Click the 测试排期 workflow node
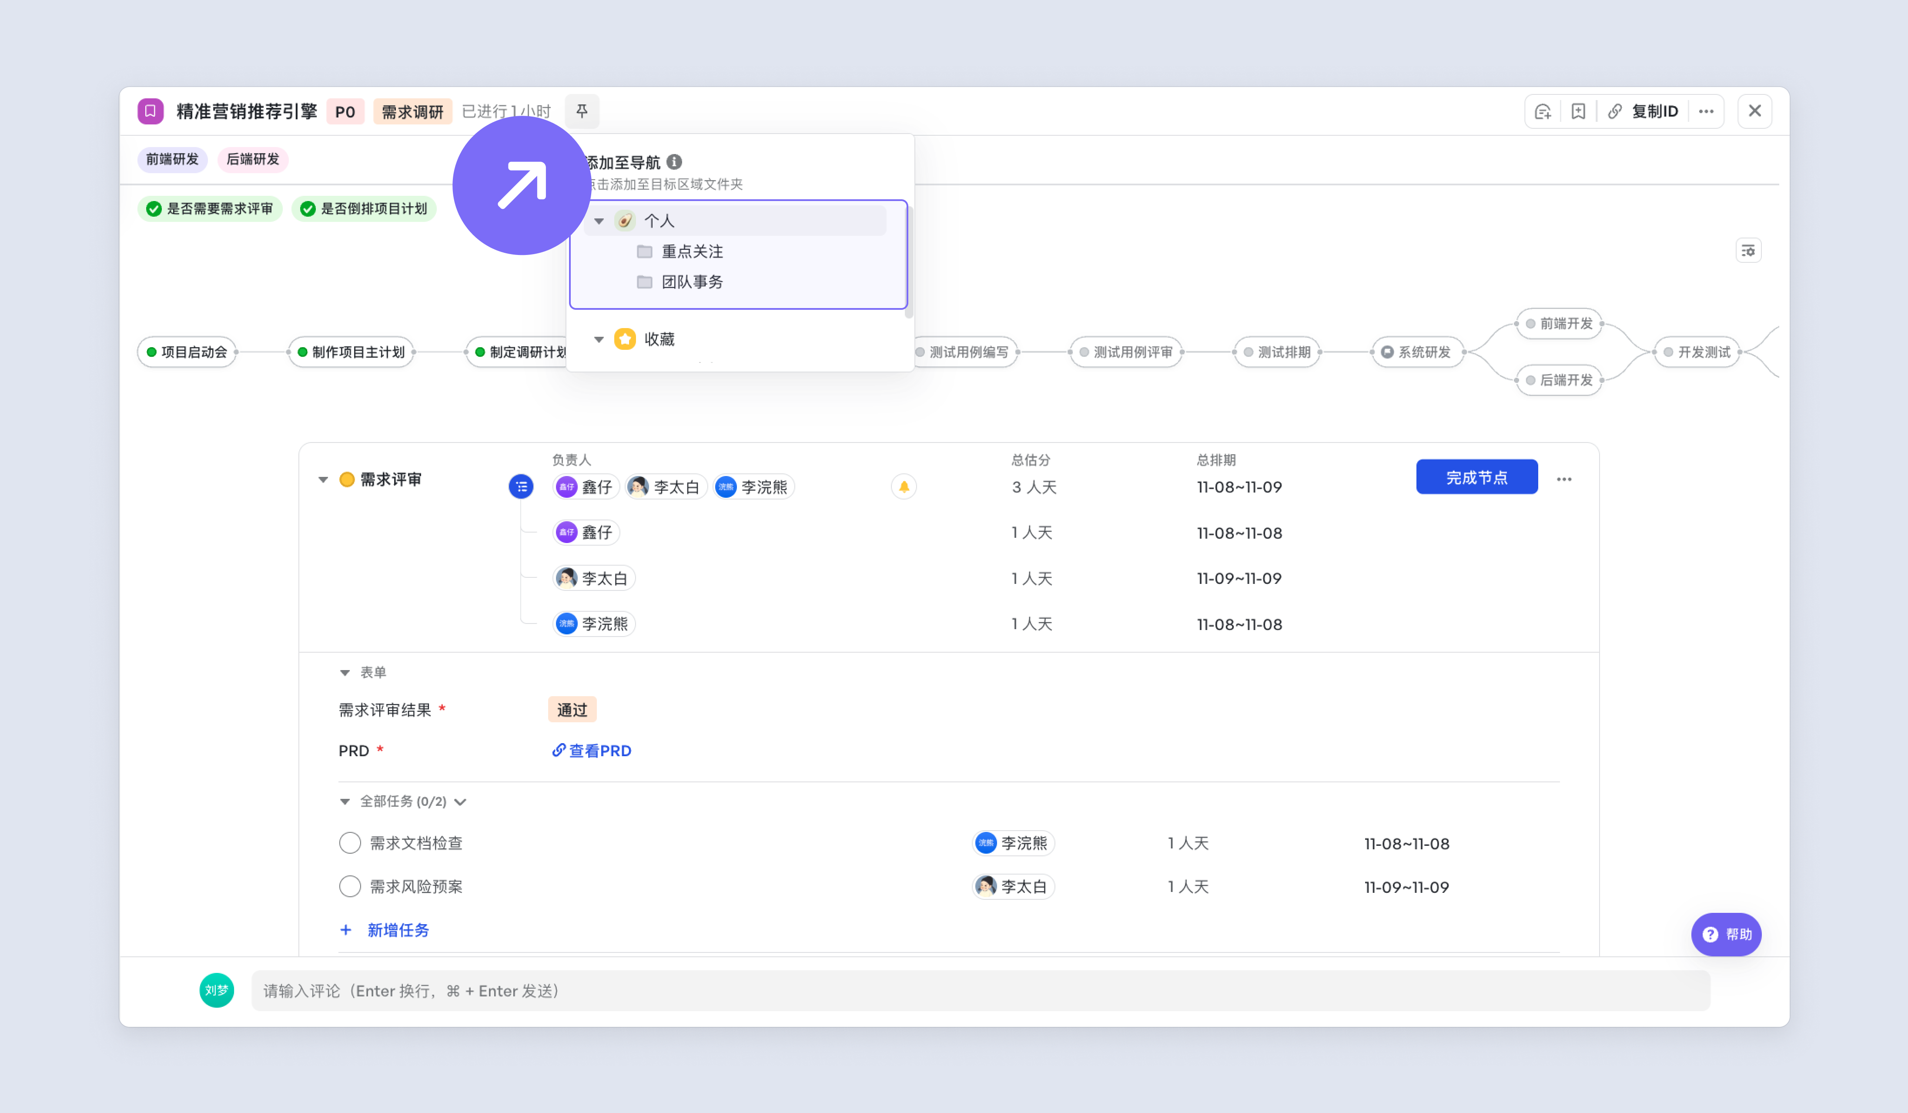 click(1277, 352)
